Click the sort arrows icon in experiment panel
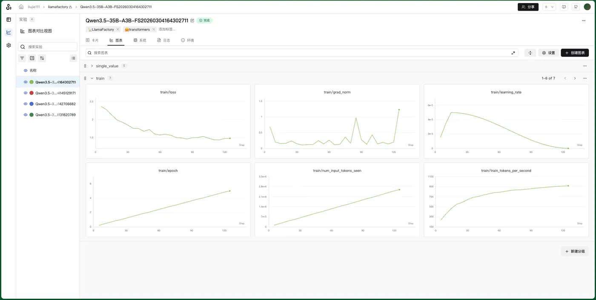 (x=42, y=58)
